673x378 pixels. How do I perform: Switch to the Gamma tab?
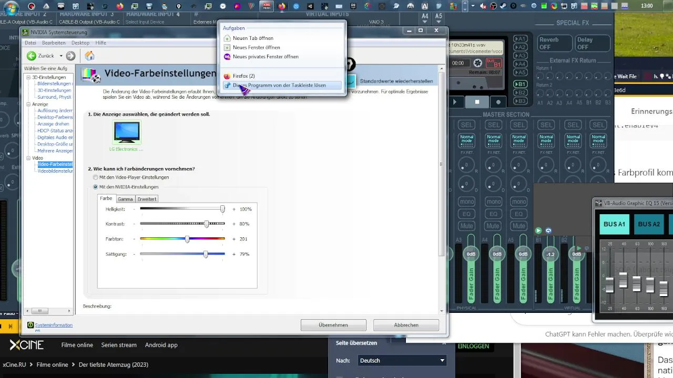coord(125,199)
